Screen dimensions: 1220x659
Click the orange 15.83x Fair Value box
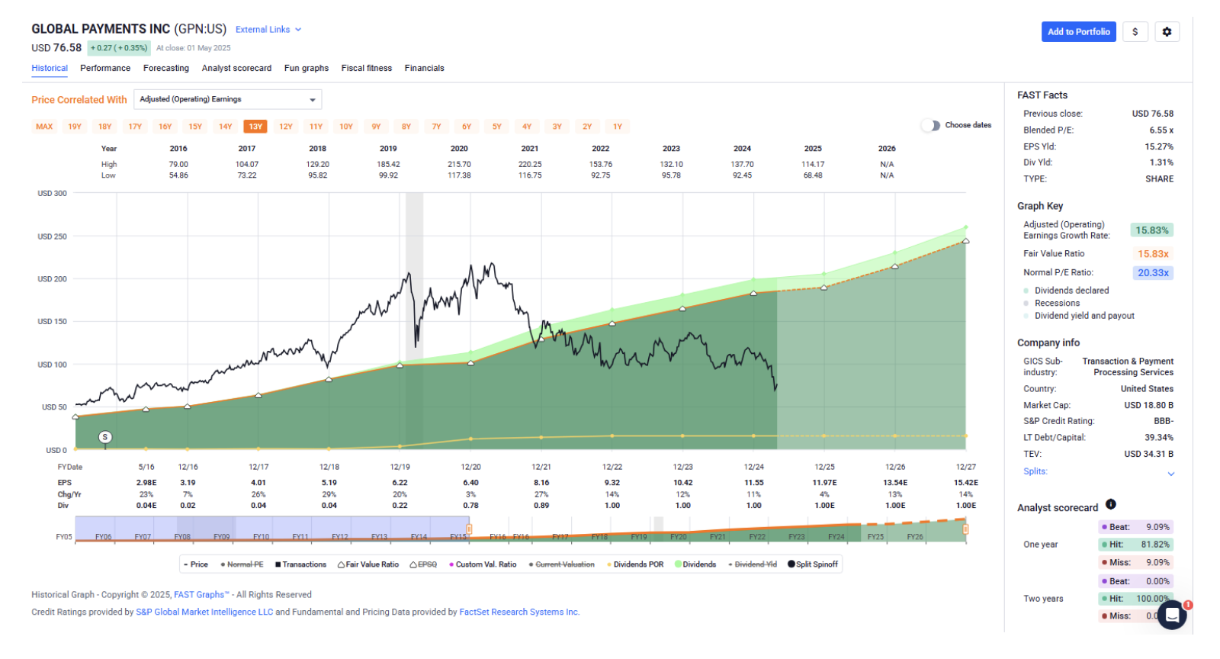(x=1153, y=254)
